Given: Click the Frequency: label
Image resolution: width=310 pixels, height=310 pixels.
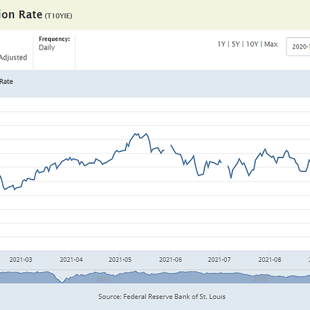Looking at the screenshot, I should pos(55,39).
